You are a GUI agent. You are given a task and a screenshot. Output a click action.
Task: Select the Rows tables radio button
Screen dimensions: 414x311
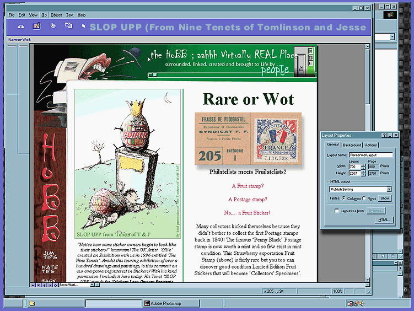tap(364, 198)
